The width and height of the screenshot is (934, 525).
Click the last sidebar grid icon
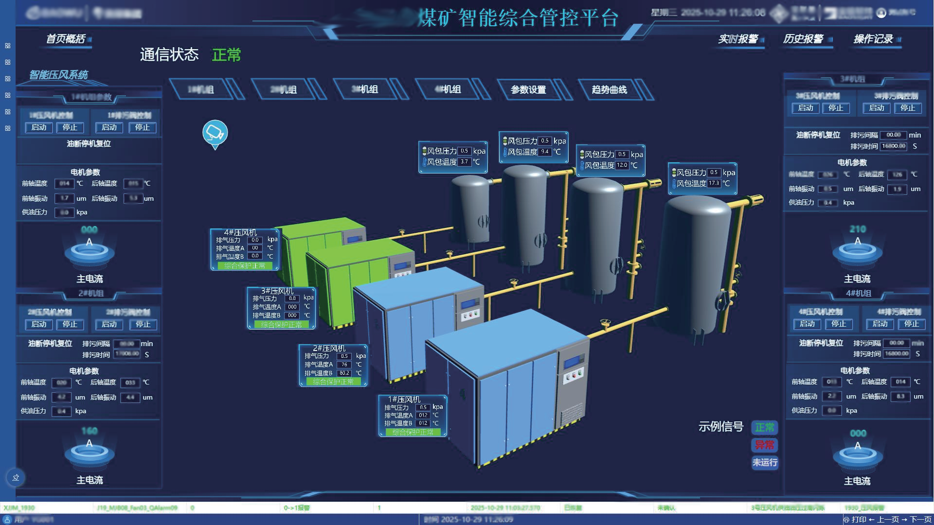(x=8, y=128)
